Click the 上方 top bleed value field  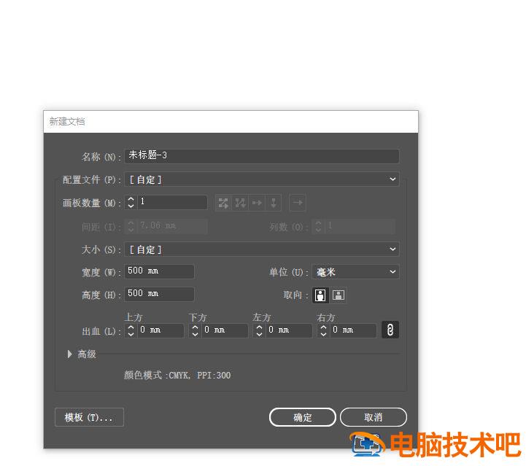[x=160, y=330]
